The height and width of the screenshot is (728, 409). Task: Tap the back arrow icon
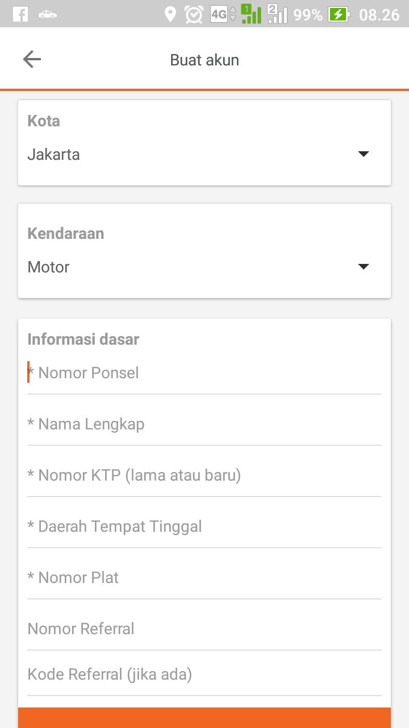click(x=32, y=59)
